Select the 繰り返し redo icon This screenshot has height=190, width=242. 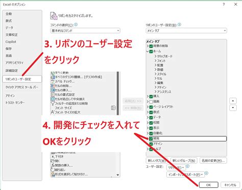pyautogui.click(x=53, y=170)
